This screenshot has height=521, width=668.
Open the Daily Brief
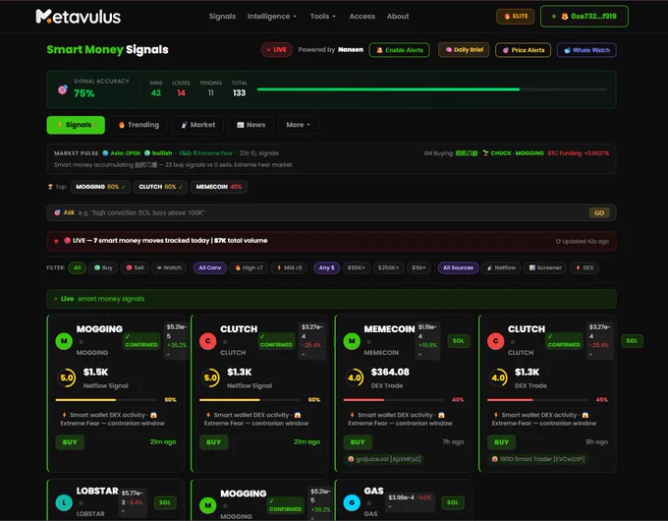pyautogui.click(x=464, y=50)
